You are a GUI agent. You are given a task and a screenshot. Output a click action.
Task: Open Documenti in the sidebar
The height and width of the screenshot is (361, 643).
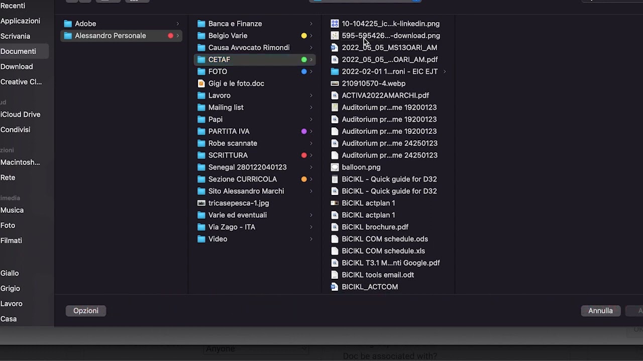[x=18, y=51]
